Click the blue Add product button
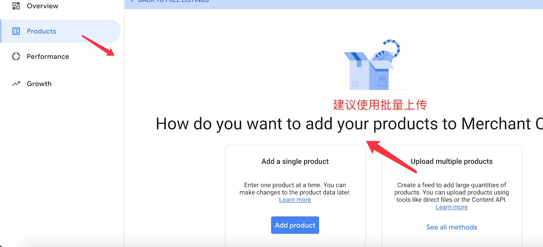The width and height of the screenshot is (543, 247). pyautogui.click(x=295, y=225)
